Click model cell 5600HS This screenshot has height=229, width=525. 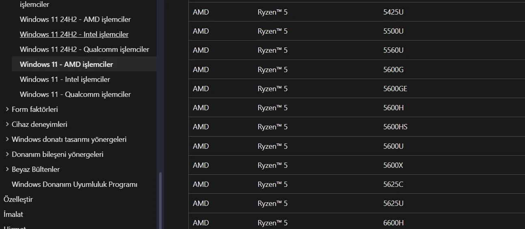click(x=395, y=127)
